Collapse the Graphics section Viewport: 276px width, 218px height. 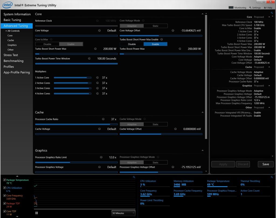[x=202, y=151]
